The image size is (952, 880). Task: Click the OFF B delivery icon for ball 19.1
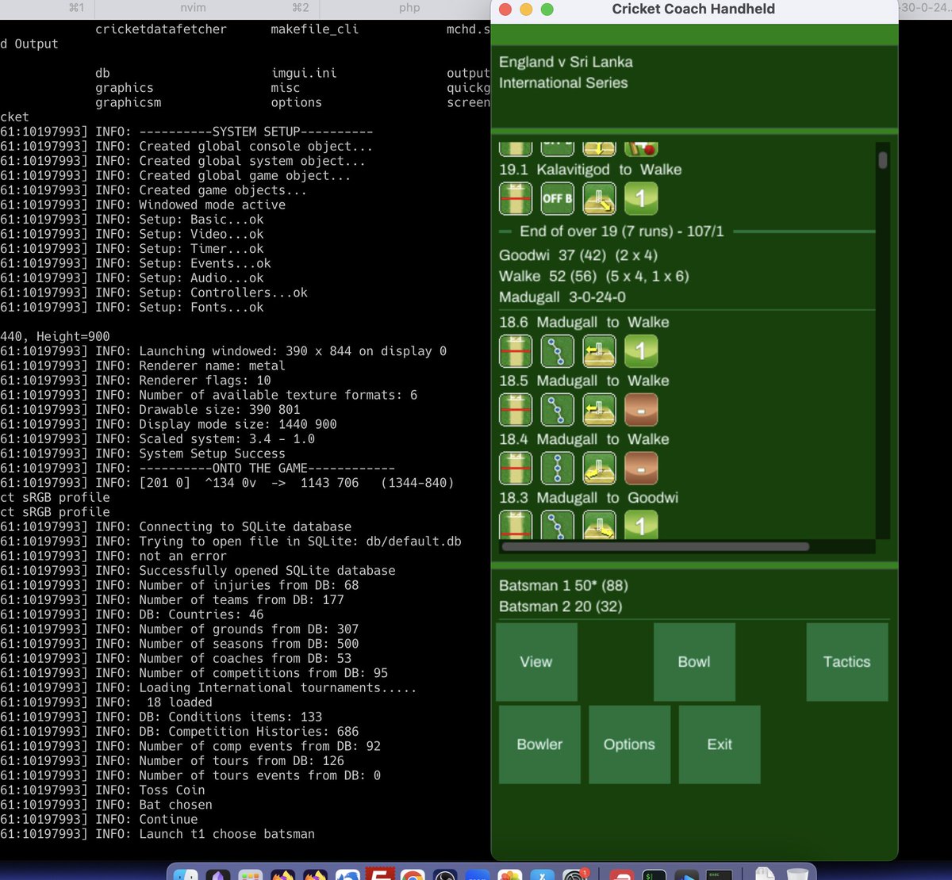point(558,198)
